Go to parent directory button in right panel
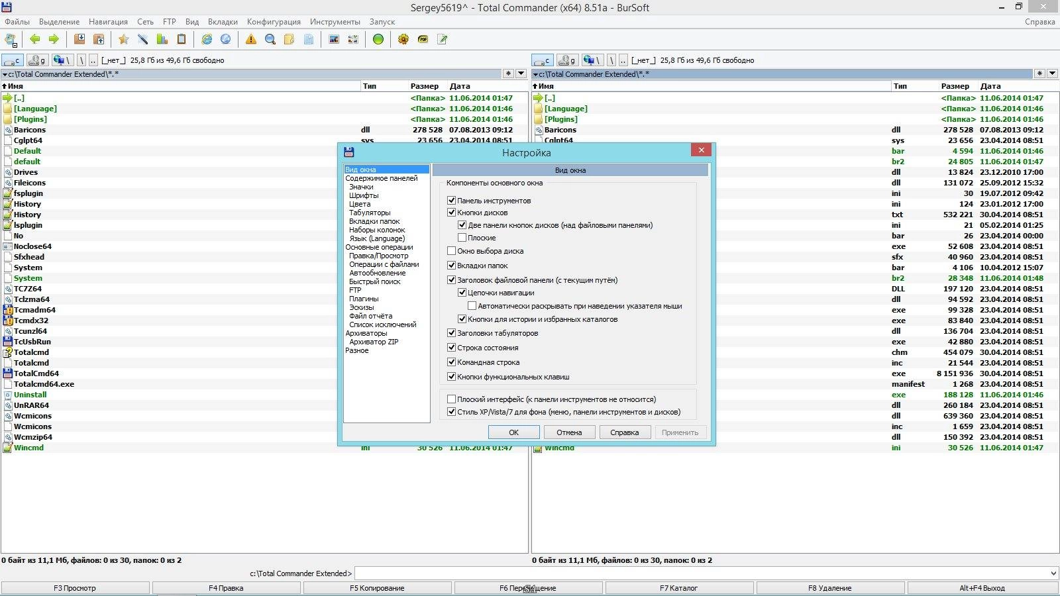 coord(623,60)
